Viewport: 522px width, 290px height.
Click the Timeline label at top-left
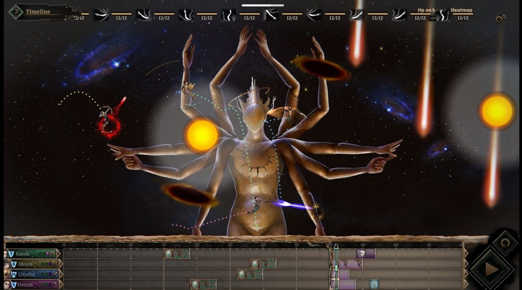coord(38,12)
